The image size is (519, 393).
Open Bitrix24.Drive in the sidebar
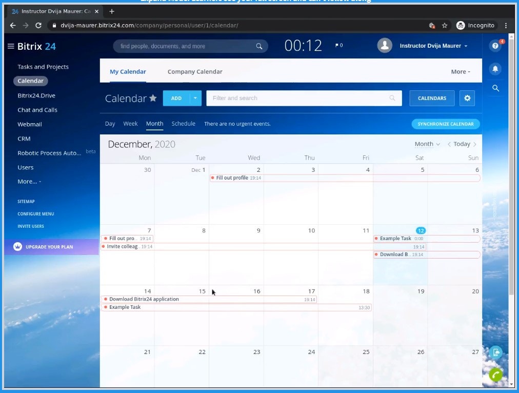click(x=36, y=95)
